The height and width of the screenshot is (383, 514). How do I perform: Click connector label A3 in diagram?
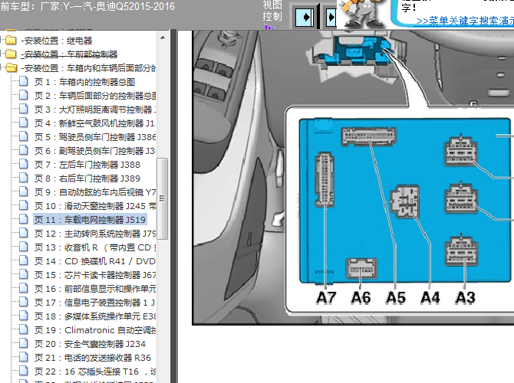[465, 297]
